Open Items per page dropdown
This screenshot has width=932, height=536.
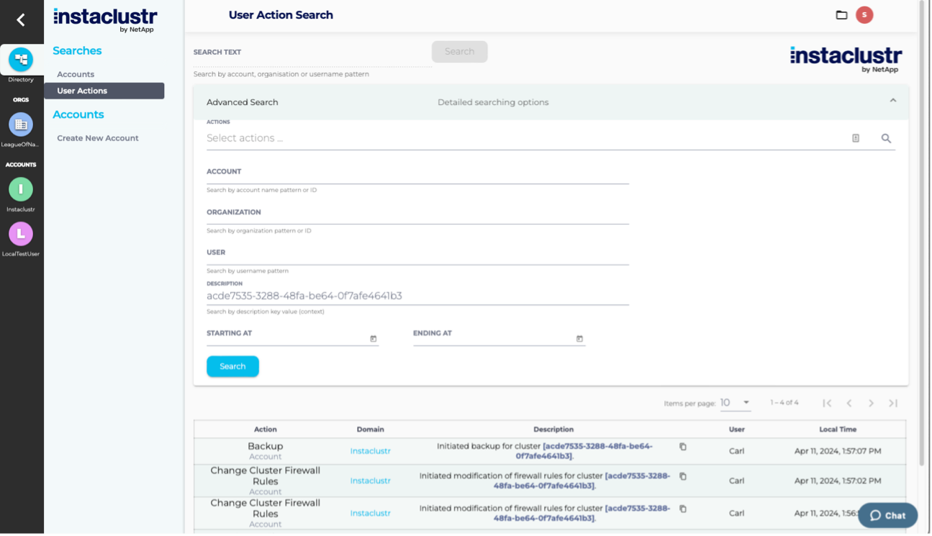coord(736,403)
